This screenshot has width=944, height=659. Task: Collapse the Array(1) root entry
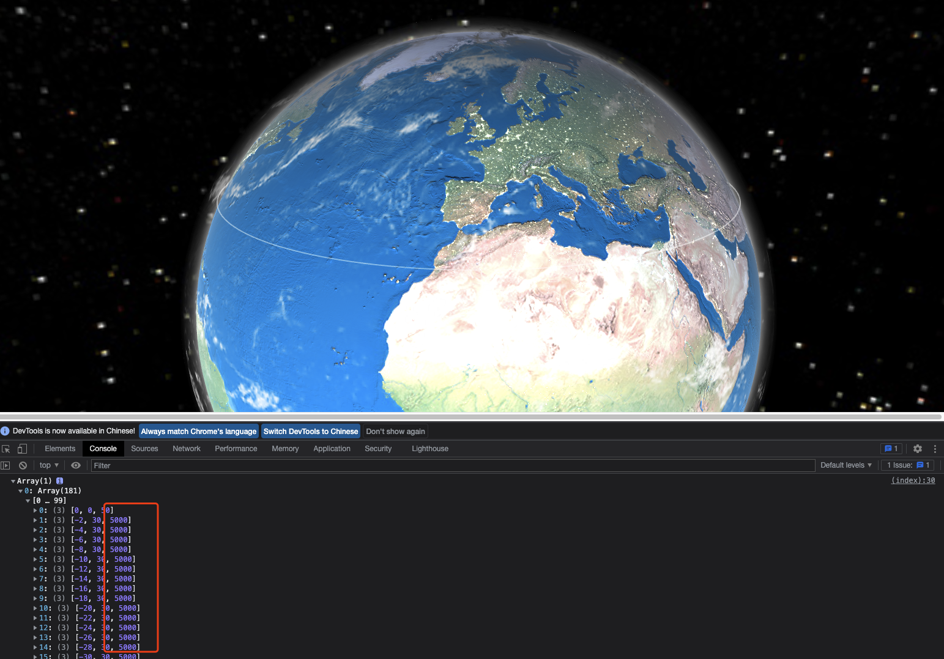[x=13, y=481]
